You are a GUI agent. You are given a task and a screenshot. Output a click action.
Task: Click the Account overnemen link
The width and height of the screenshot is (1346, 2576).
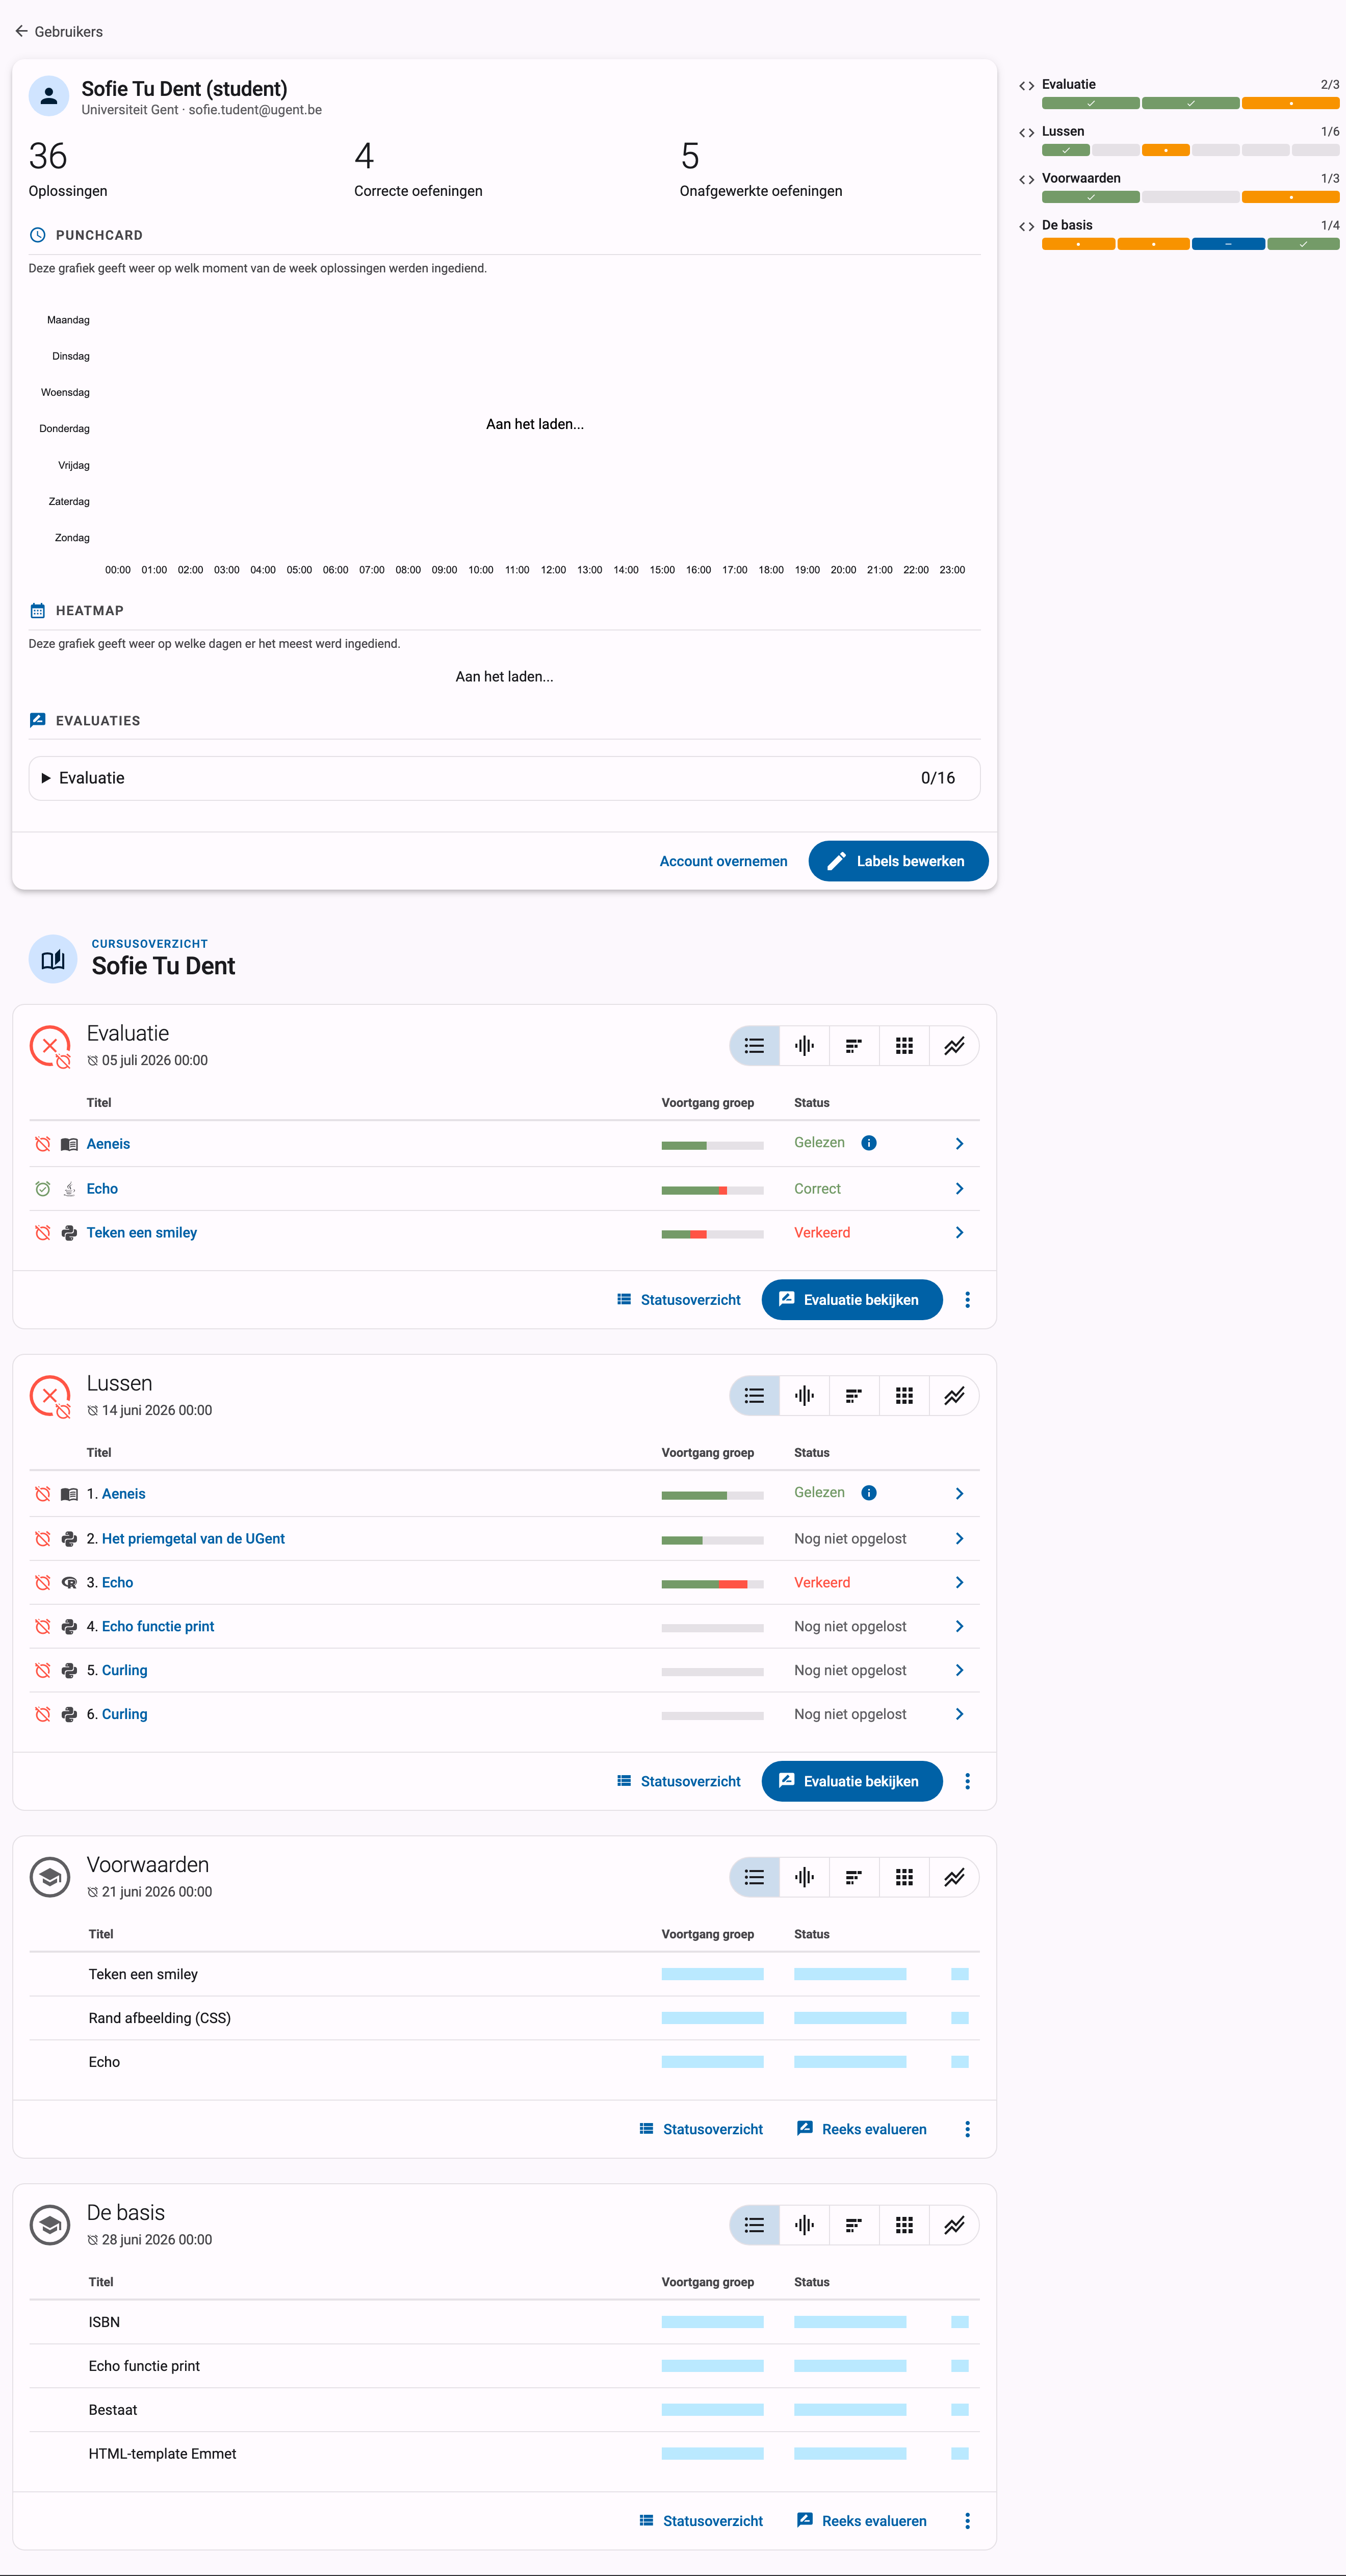coord(723,861)
